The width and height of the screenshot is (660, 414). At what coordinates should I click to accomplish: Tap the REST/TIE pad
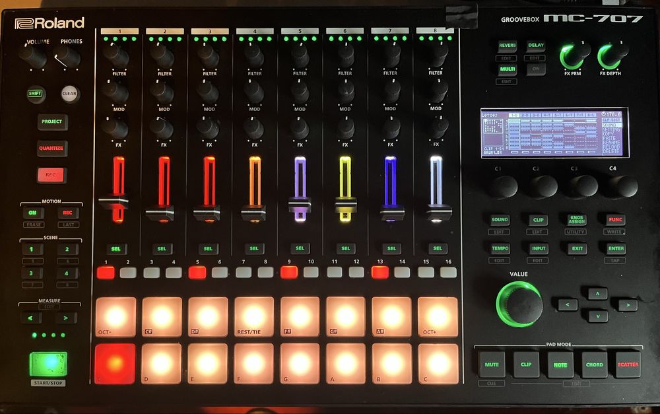254,317
